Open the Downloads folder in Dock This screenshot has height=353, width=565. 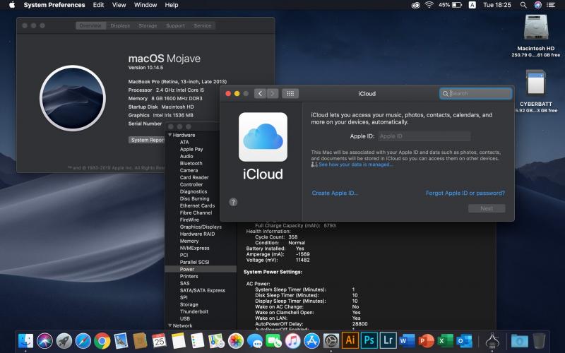pos(519,340)
